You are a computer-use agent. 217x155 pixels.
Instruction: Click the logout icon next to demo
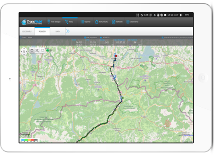[181, 15]
